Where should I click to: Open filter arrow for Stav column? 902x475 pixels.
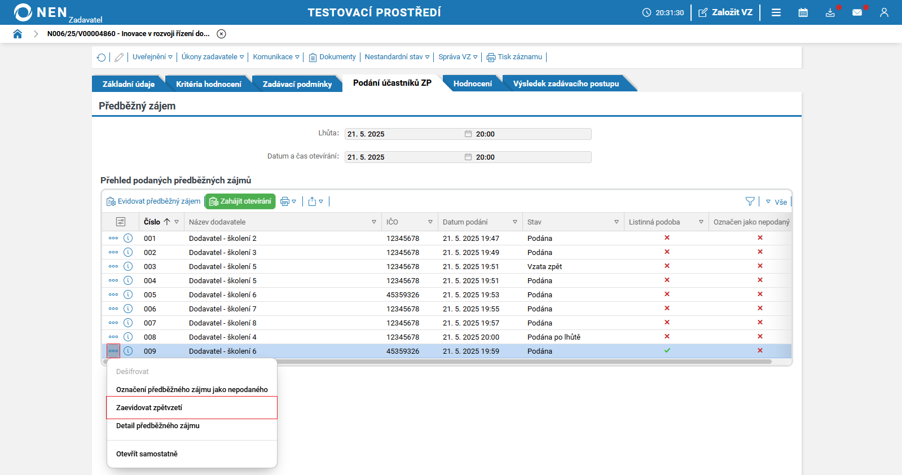(x=617, y=222)
